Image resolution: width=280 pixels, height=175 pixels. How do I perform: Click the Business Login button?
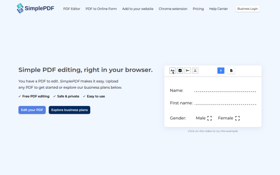(247, 9)
